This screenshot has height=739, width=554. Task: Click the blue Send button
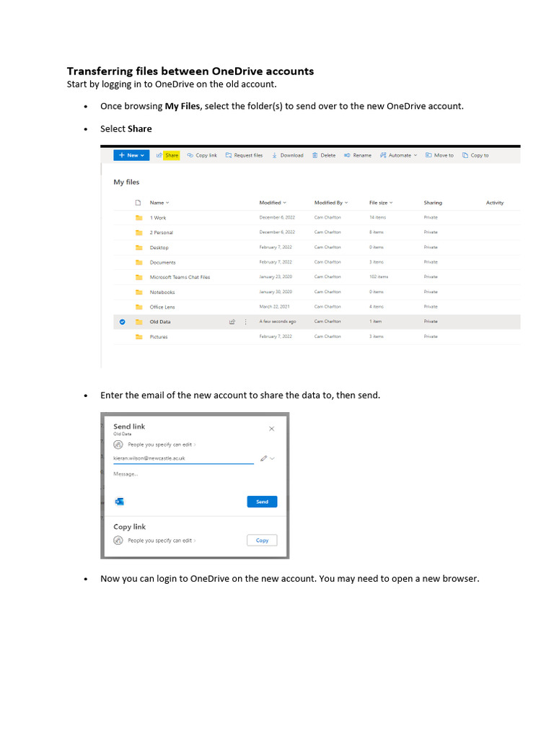point(262,502)
